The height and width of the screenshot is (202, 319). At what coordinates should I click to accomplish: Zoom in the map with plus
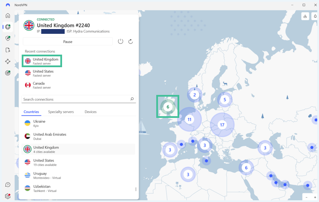pos(315,197)
